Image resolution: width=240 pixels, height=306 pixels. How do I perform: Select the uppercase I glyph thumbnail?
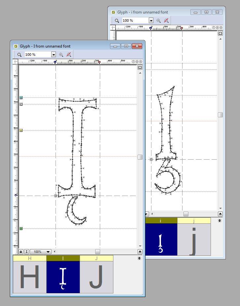click(63, 277)
